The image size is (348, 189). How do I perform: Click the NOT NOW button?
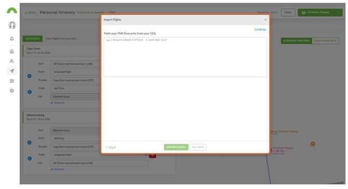[198, 147]
